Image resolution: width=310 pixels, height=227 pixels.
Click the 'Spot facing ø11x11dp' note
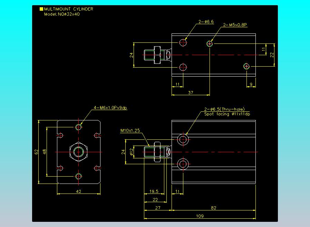[x=227, y=114]
